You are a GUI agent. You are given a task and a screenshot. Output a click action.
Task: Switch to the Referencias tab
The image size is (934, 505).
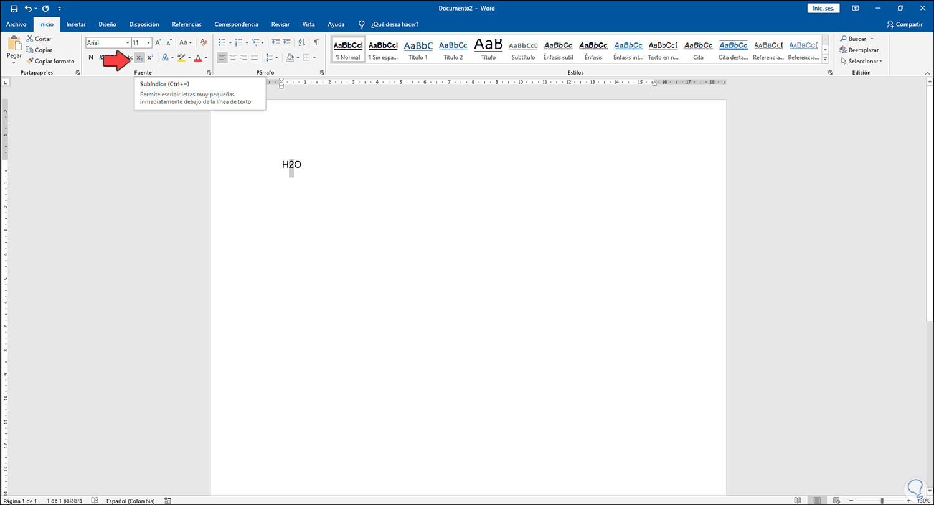(x=187, y=24)
